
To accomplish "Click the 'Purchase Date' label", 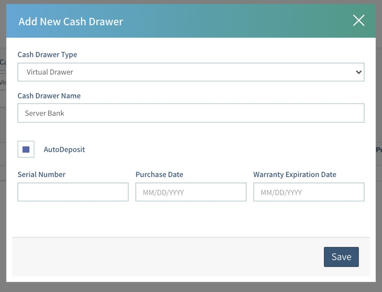I will 160,174.
